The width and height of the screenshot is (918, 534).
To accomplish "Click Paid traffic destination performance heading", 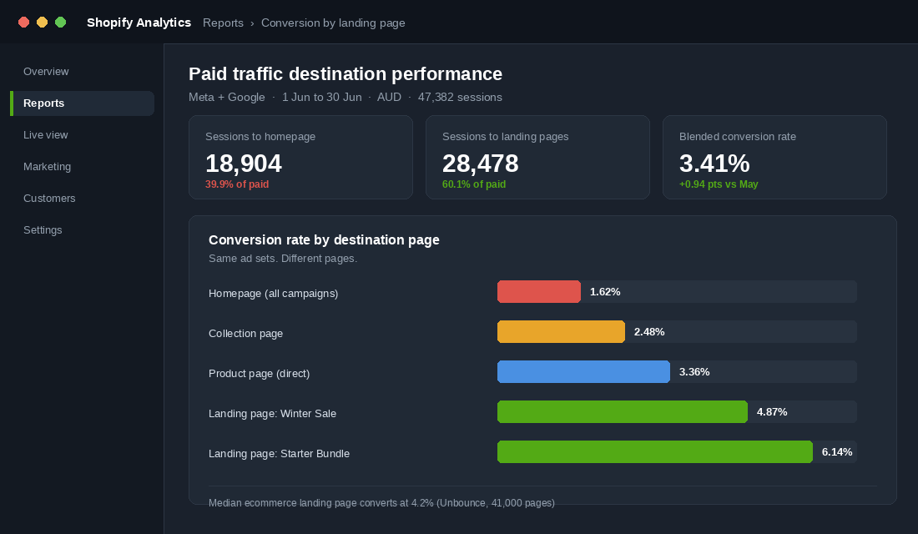I will [346, 73].
